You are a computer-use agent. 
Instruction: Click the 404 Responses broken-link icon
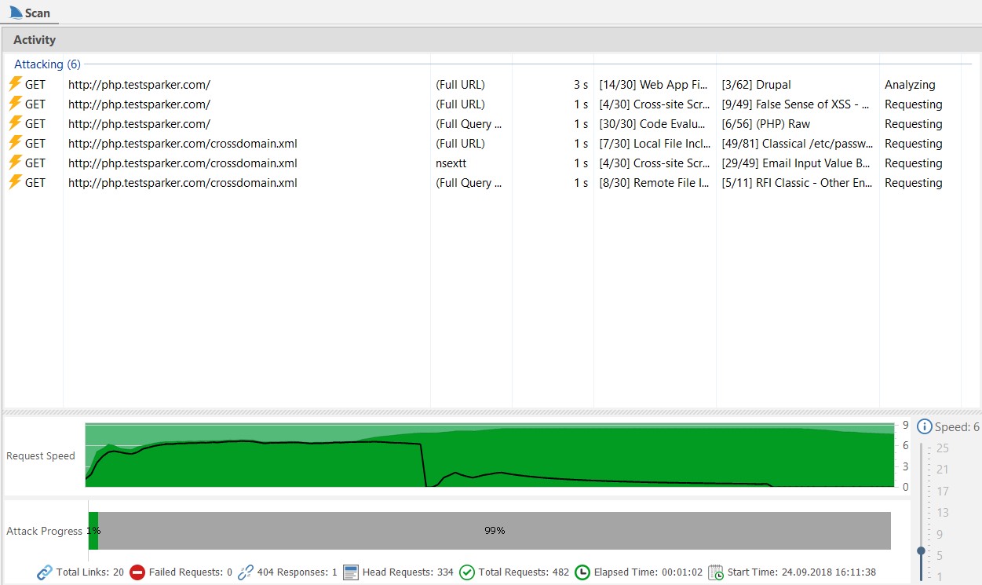pos(243,572)
